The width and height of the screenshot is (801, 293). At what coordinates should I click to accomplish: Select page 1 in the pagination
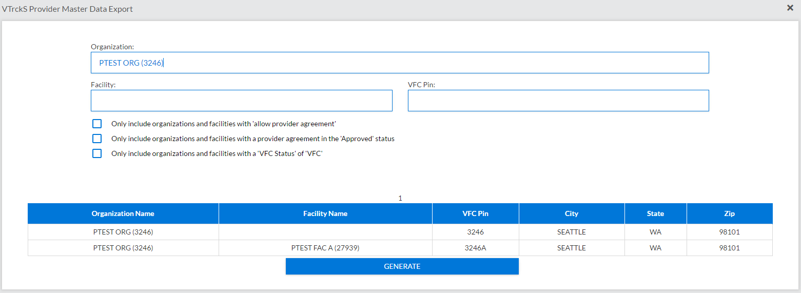coord(400,198)
